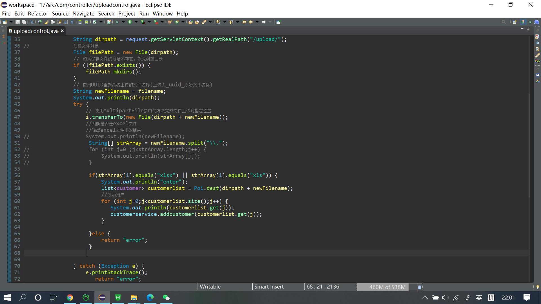The height and width of the screenshot is (304, 541).
Task: Click the Open Task folder icon
Action: [x=197, y=22]
